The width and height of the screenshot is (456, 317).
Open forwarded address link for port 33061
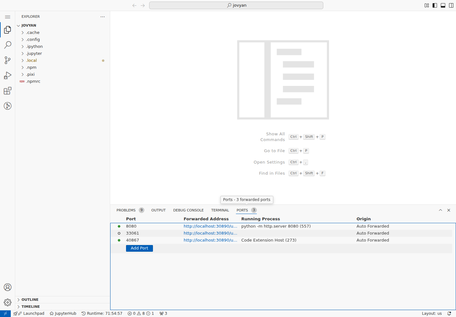pyautogui.click(x=210, y=233)
